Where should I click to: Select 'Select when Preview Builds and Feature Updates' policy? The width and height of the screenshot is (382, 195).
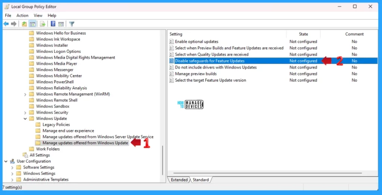click(x=229, y=48)
